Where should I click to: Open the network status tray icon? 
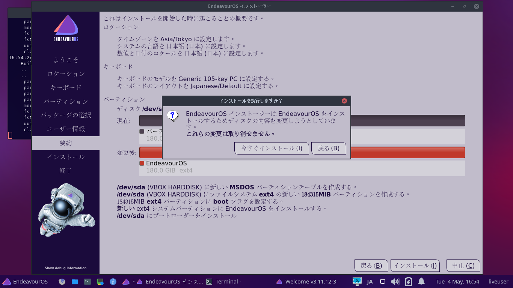pos(357,281)
